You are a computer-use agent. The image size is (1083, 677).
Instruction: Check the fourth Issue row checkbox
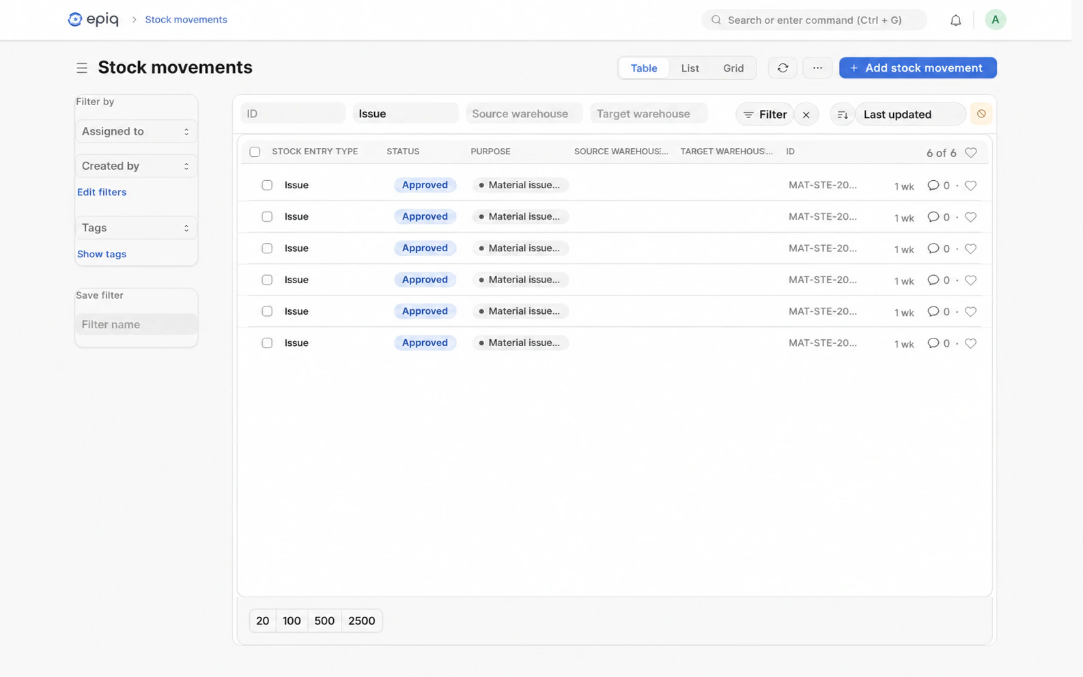point(267,280)
